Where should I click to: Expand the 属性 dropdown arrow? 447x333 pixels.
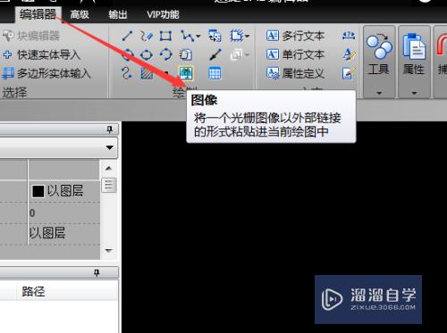pos(414,93)
